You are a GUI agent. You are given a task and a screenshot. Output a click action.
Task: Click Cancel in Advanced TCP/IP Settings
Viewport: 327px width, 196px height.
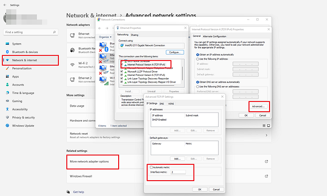tap(216, 189)
